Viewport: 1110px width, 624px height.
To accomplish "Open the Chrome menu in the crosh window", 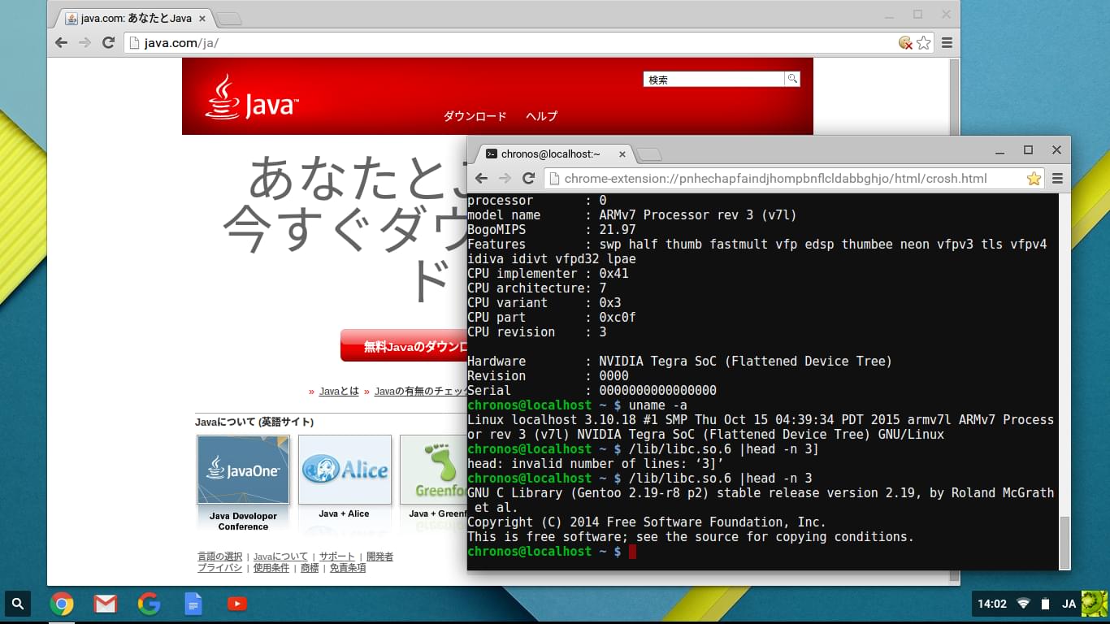I will click(x=1057, y=179).
